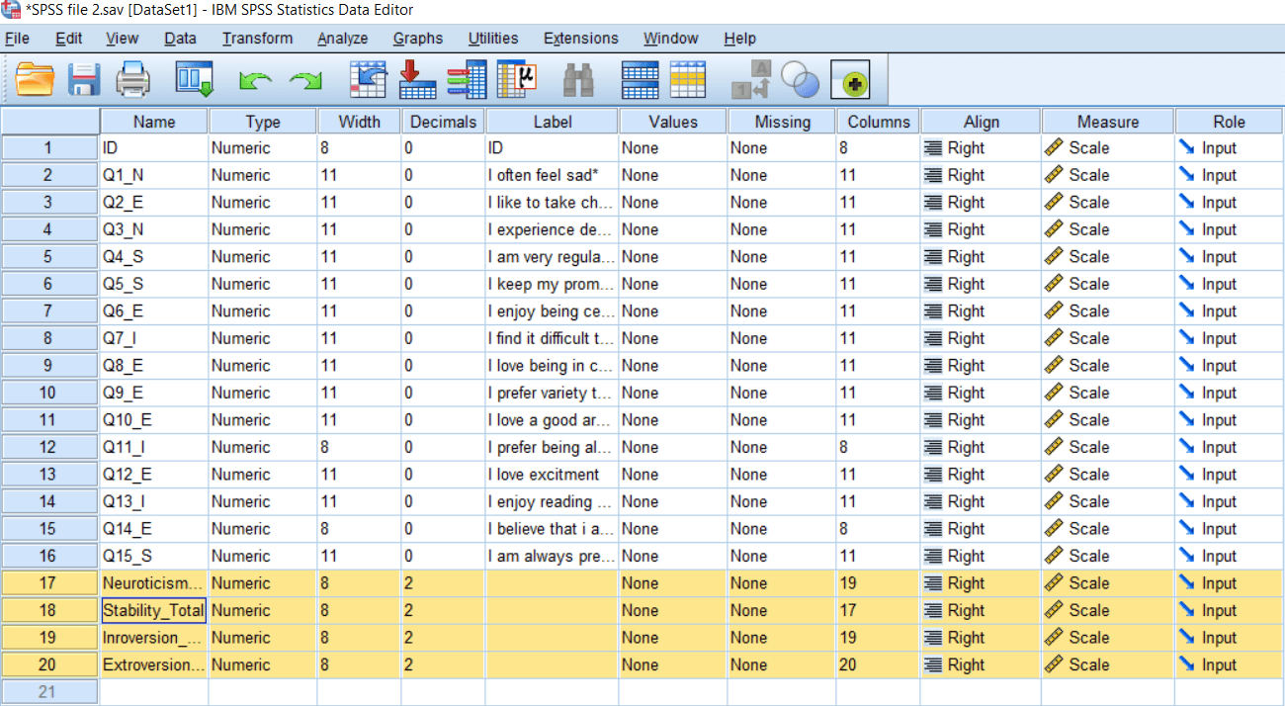Open the Measure dropdown for Stability_Total

1106,610
